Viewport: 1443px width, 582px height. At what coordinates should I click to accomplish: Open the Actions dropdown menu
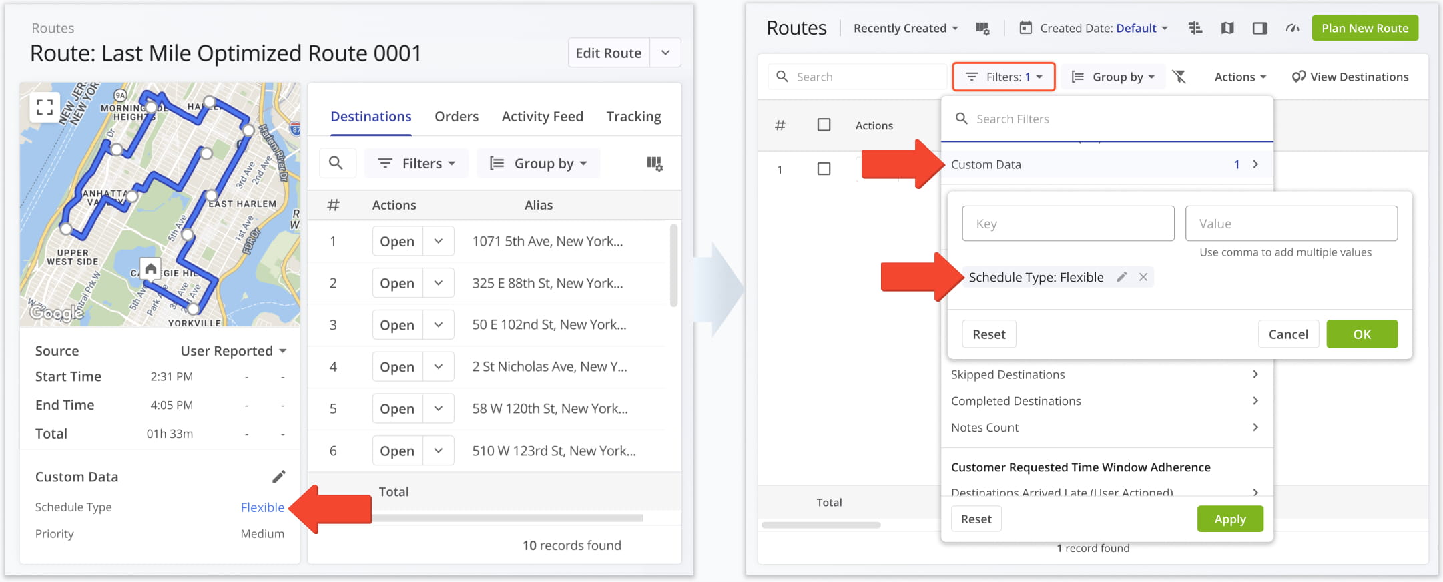coord(1240,77)
